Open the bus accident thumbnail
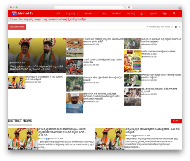This screenshot has height=161, width=190. pyautogui.click(x=74, y=67)
